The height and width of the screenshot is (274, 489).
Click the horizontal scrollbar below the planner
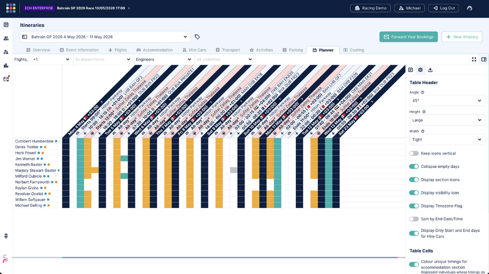click(230, 258)
